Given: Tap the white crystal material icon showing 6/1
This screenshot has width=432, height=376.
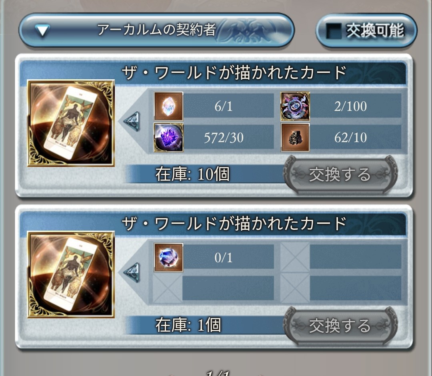Looking at the screenshot, I should 169,106.
